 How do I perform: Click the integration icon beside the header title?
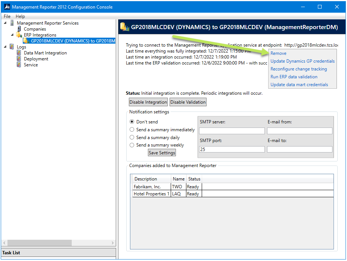pos(124,26)
